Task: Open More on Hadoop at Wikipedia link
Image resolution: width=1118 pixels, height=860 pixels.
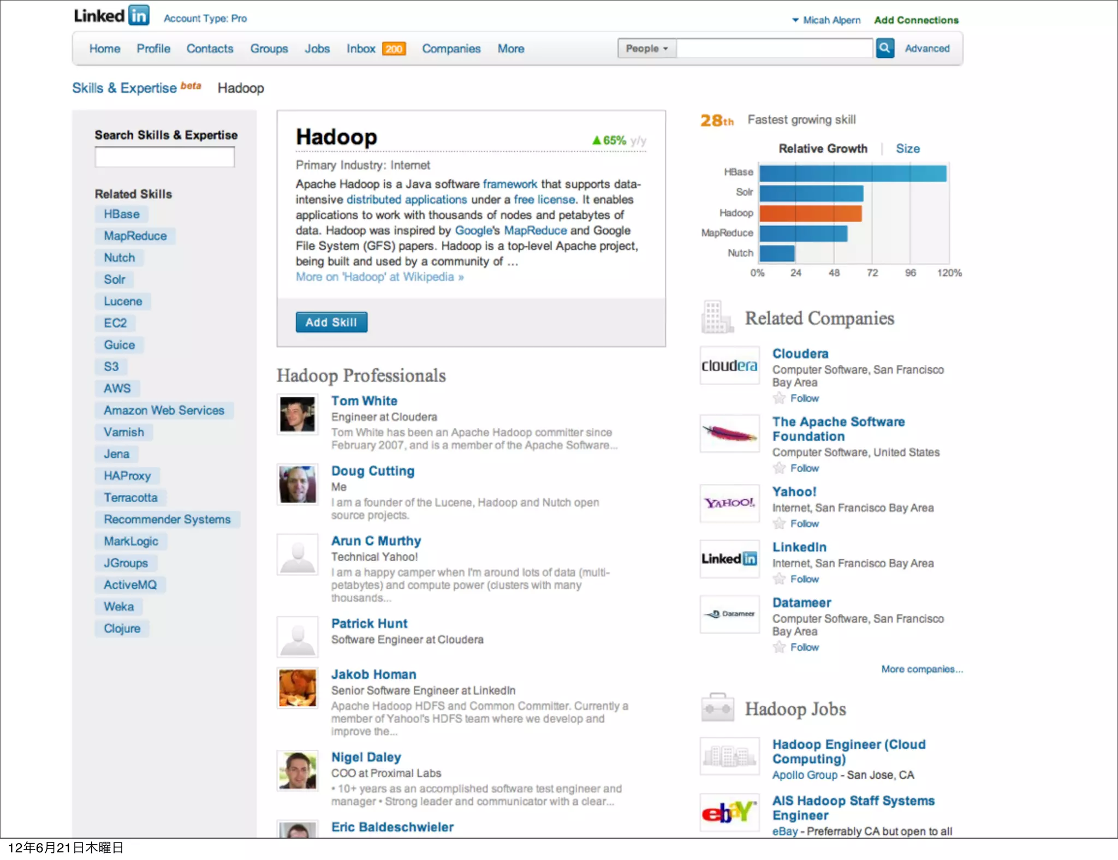Action: point(379,277)
